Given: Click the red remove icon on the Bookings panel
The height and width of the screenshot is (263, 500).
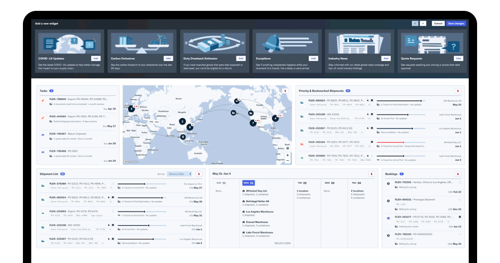Looking at the screenshot, I should point(458,174).
